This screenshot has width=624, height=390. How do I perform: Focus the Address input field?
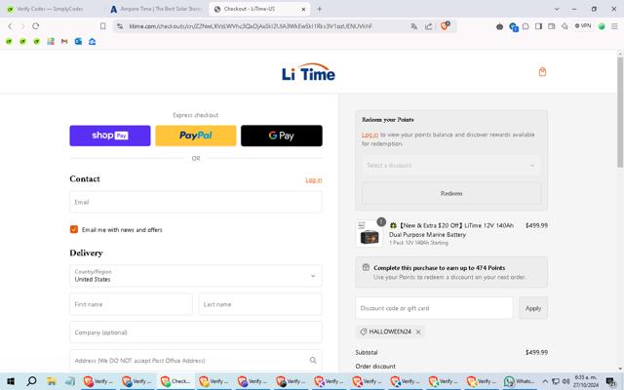coord(196,360)
